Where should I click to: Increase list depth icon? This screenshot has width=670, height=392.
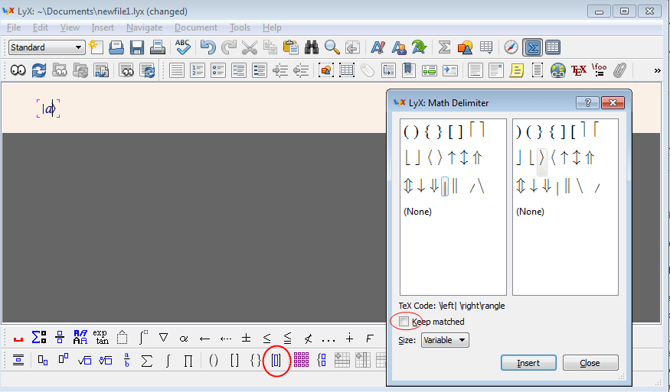pyautogui.click(x=280, y=70)
